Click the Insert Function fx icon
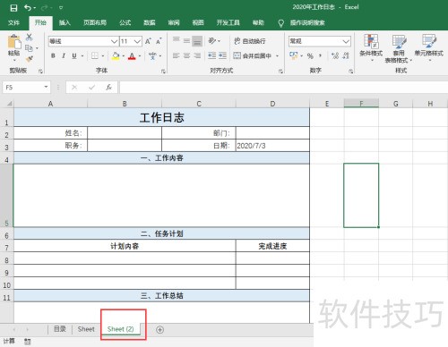The height and width of the screenshot is (347, 448). tap(108, 88)
